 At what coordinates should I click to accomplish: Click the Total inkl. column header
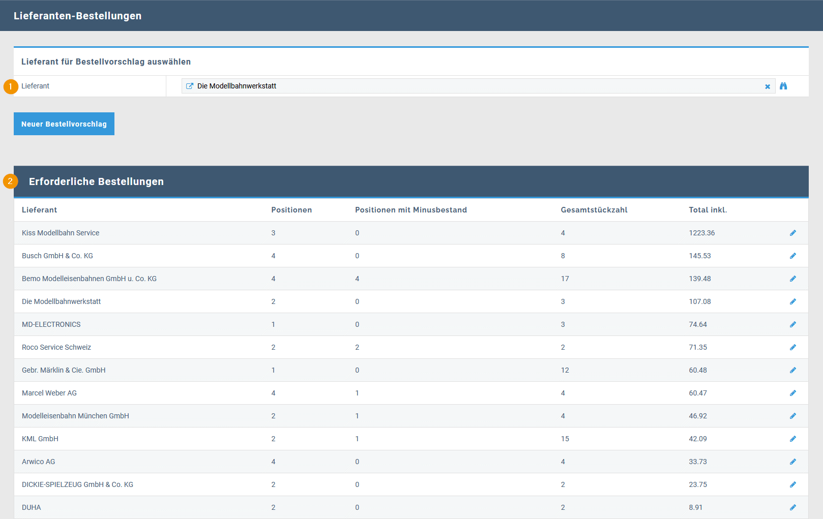pos(708,210)
